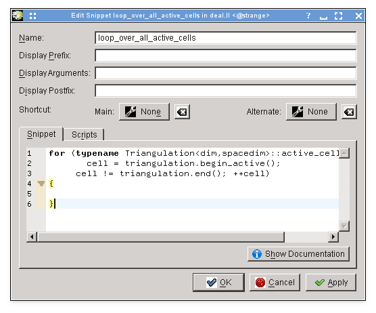Collapse the code fold arrow on line 4

tap(41, 184)
